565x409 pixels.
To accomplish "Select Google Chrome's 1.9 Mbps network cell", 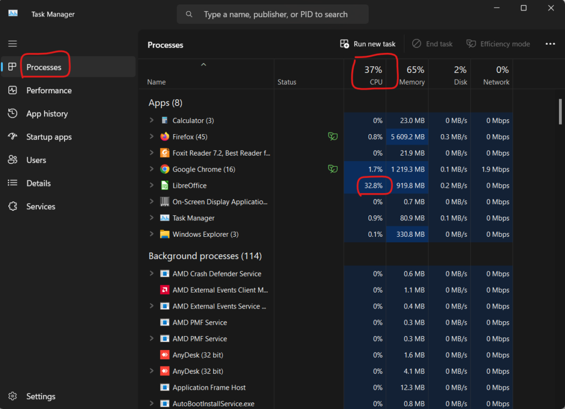I will point(492,169).
